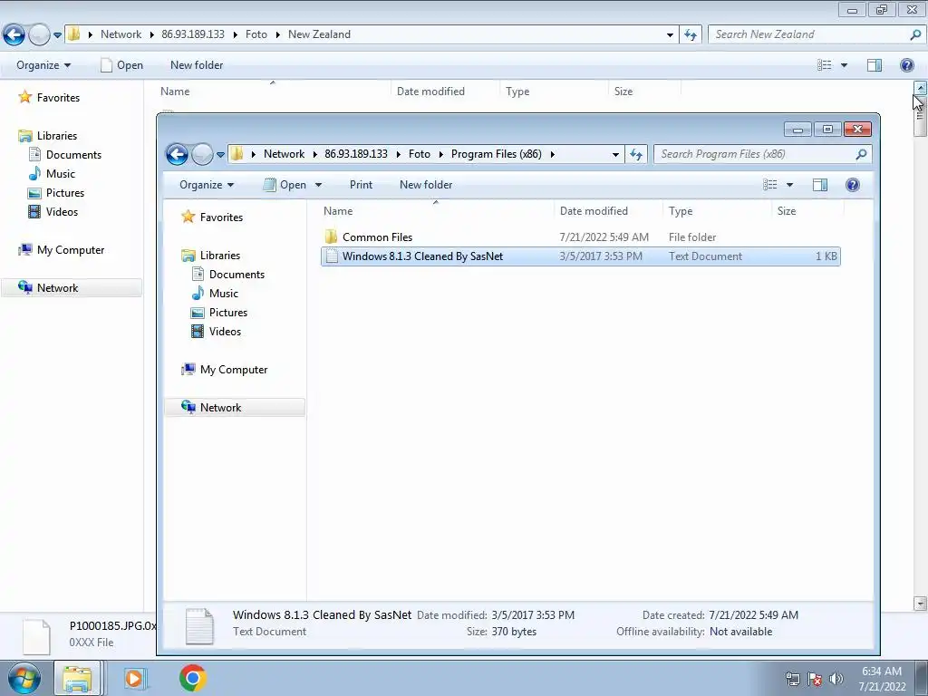Sort by Type column in front window
The width and height of the screenshot is (928, 696).
pyautogui.click(x=717, y=211)
